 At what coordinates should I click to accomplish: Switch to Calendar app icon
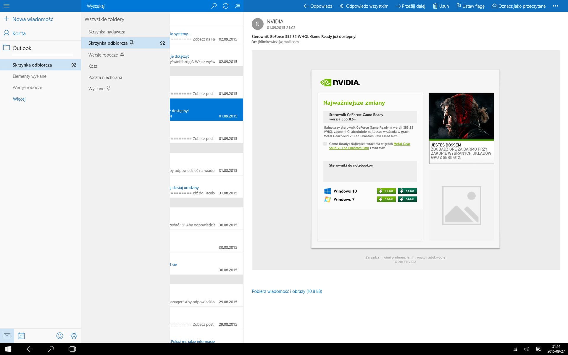point(21,336)
